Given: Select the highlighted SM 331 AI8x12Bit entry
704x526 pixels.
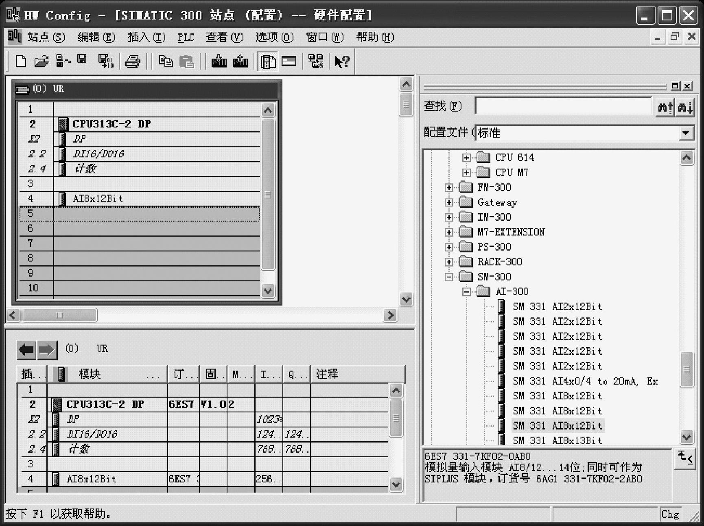Looking at the screenshot, I should 557,425.
